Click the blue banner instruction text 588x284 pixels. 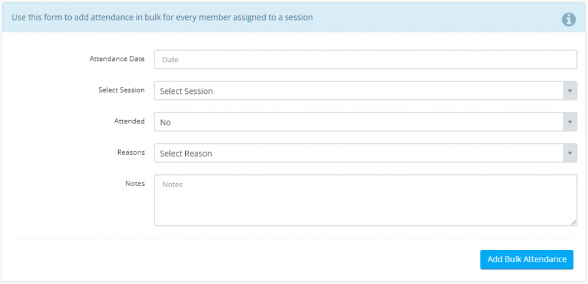pyautogui.click(x=162, y=18)
